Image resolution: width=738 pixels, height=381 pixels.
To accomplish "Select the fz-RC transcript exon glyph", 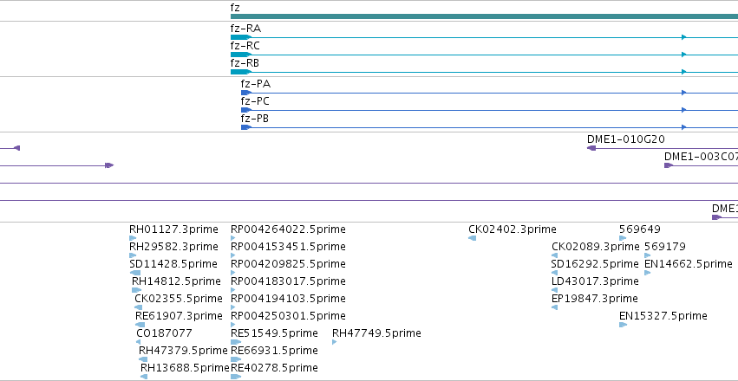I will point(240,55).
